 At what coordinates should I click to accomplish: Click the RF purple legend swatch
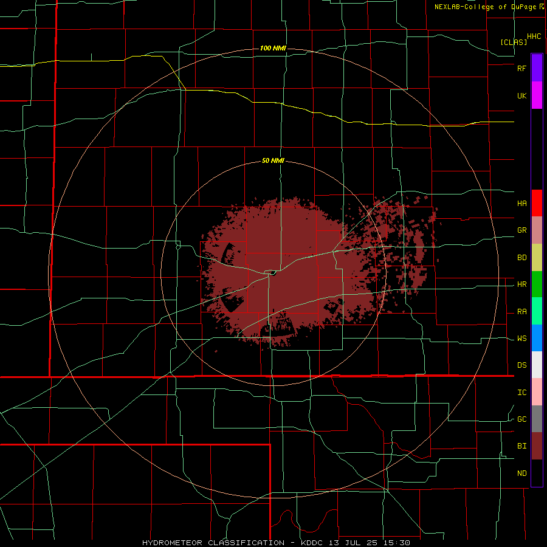click(x=537, y=68)
